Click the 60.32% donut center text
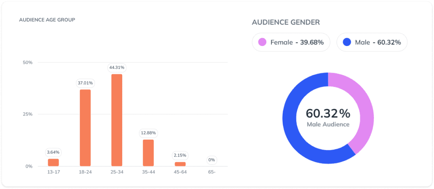Image resolution: width=434 pixels, height=189 pixels. [328, 113]
